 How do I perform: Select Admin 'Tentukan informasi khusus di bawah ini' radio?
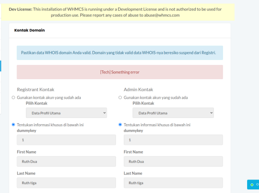coord(120,125)
